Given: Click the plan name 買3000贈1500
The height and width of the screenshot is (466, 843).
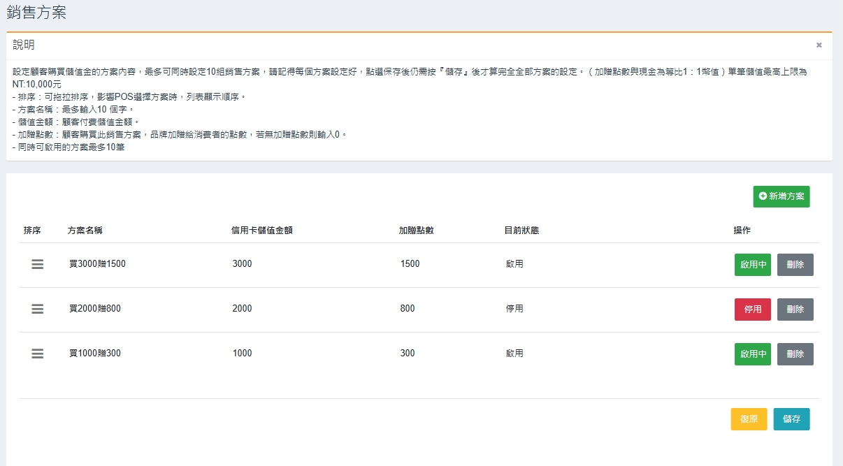Looking at the screenshot, I should [97, 264].
